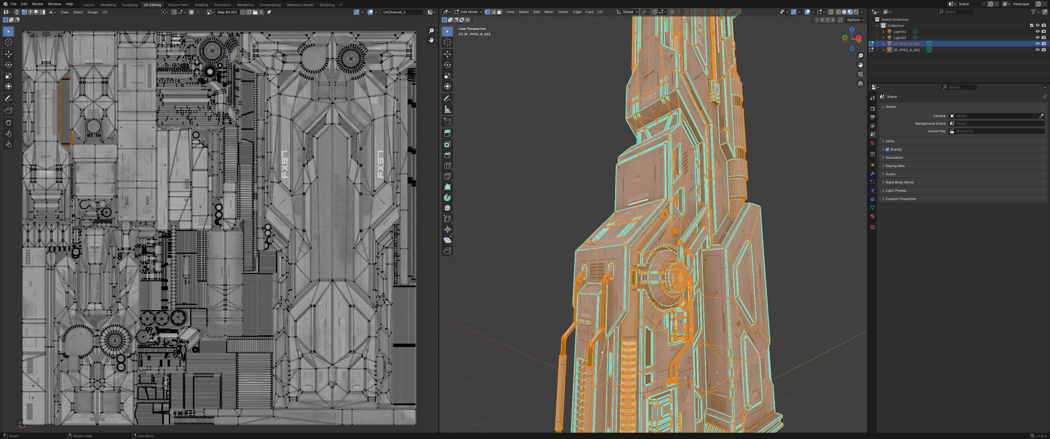Toggle the Gravity checkbox
The width and height of the screenshot is (1050, 439).
click(887, 149)
